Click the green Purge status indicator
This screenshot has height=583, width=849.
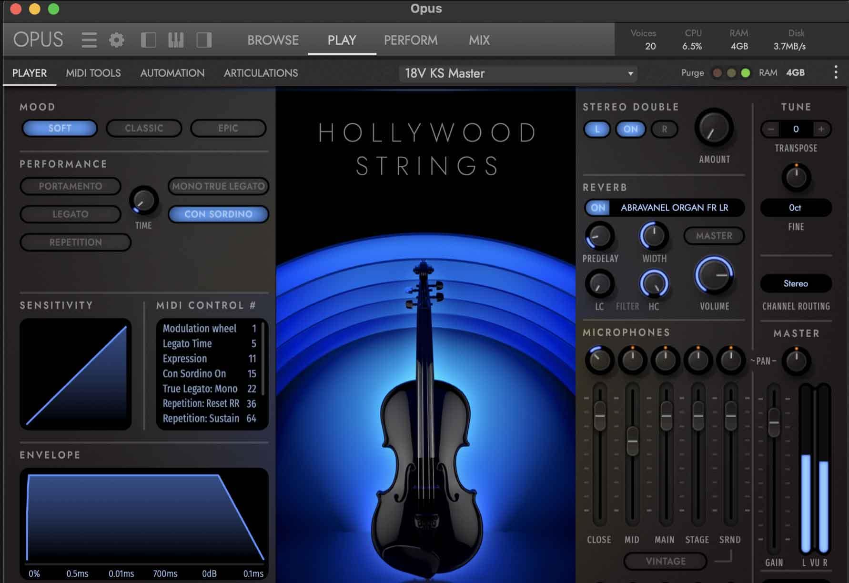click(746, 73)
